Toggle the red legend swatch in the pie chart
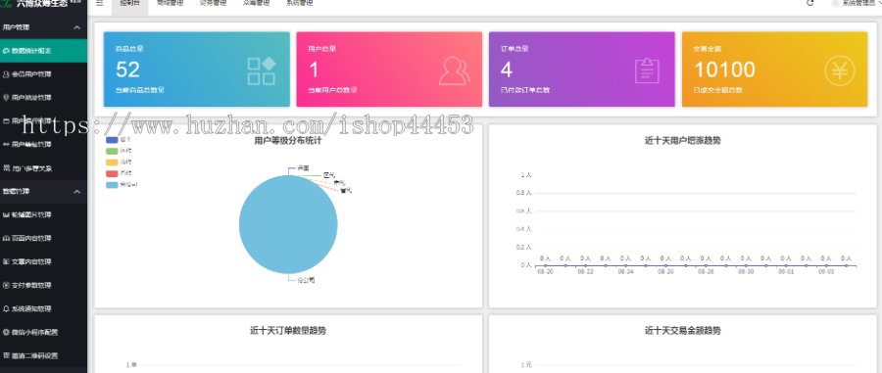Image resolution: width=882 pixels, height=373 pixels. click(112, 173)
